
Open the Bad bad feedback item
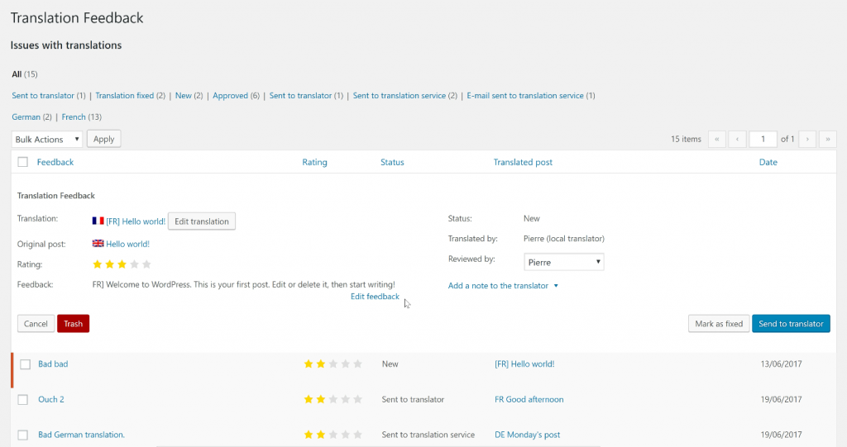[x=53, y=364]
